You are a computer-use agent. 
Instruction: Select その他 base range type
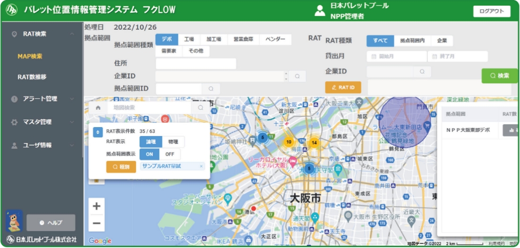[x=196, y=51]
